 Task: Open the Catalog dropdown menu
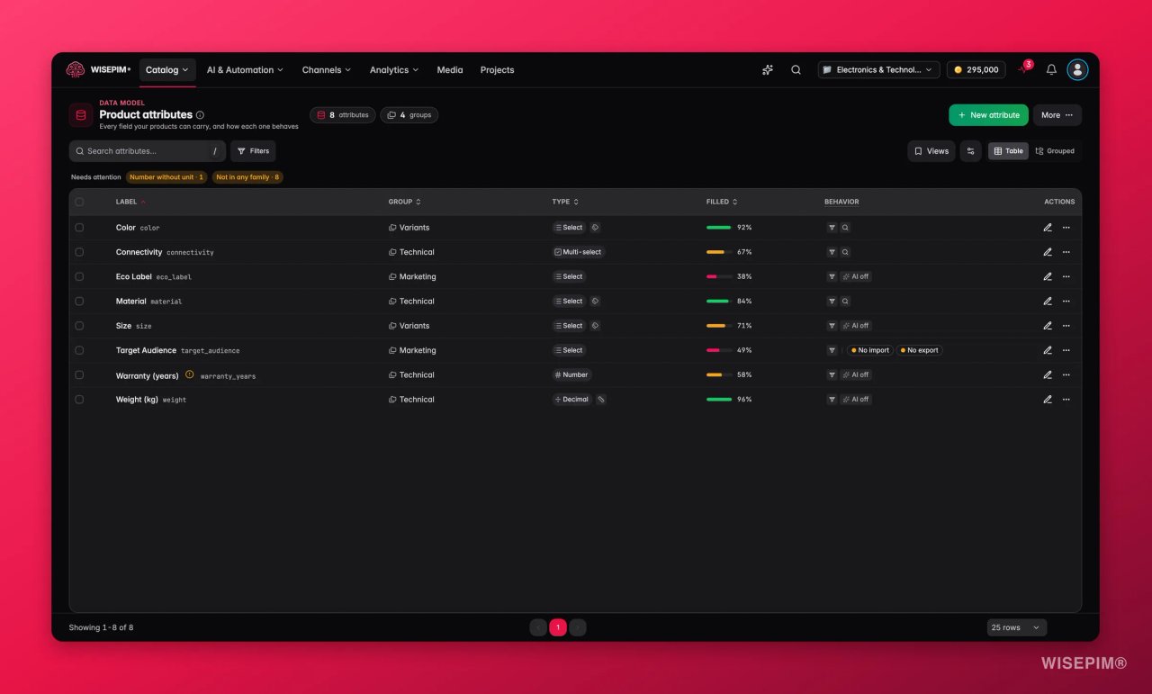(167, 70)
